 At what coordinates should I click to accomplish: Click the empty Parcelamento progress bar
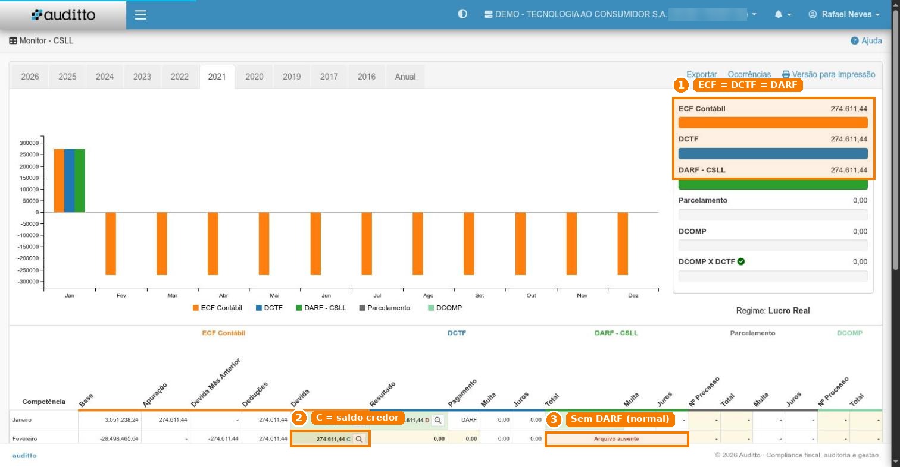click(x=773, y=215)
